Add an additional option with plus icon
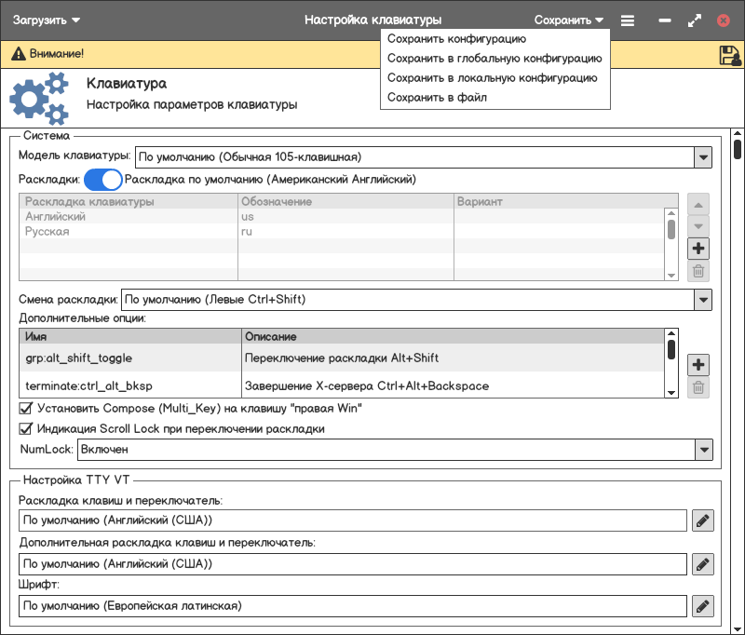This screenshot has width=745, height=635. point(698,364)
